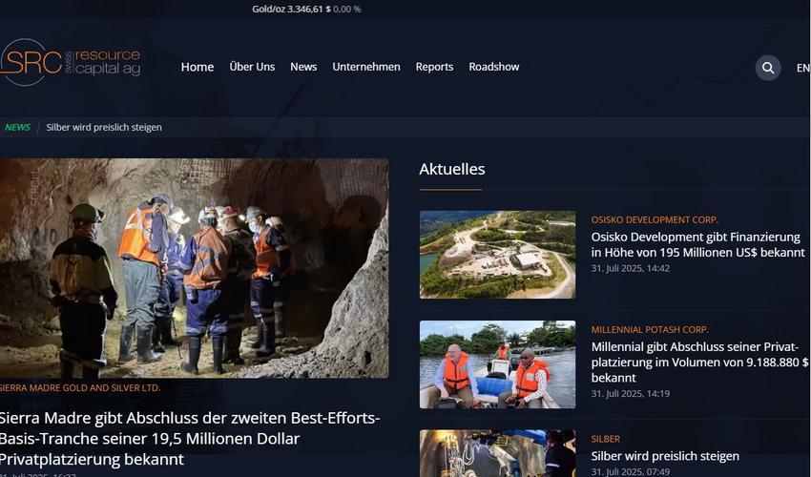Open the Millennial Potash boat thumbnail

(497, 364)
